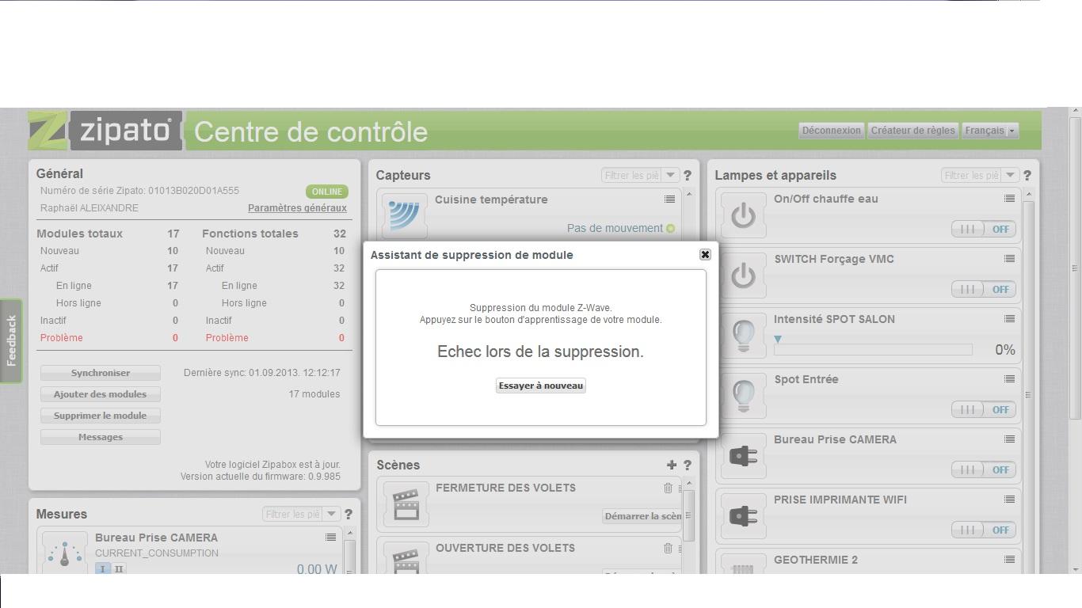Click the plug icon for Bureau Prise CAMERA
This screenshot has width=1082, height=608.
tap(743, 456)
